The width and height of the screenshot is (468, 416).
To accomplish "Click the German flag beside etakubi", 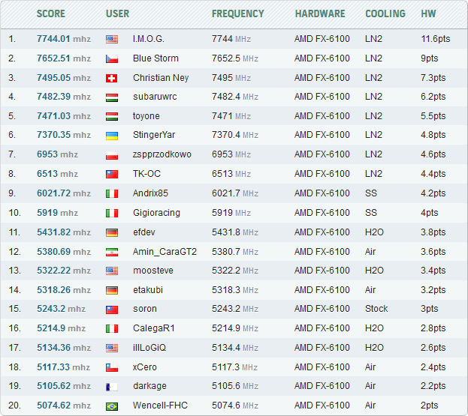I will [x=112, y=290].
